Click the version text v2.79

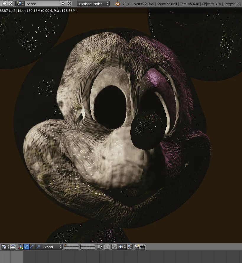[127, 4]
